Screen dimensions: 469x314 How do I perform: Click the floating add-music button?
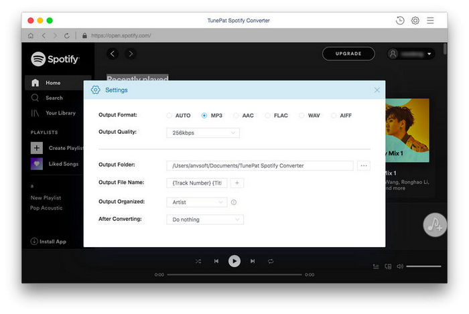[x=435, y=225]
